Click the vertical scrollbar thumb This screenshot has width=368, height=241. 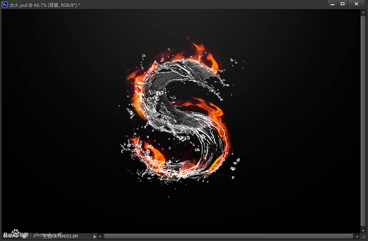click(363, 121)
